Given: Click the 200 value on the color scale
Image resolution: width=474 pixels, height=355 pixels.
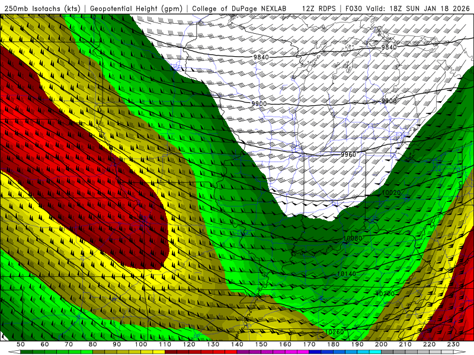Looking at the screenshot, I should point(381,344).
